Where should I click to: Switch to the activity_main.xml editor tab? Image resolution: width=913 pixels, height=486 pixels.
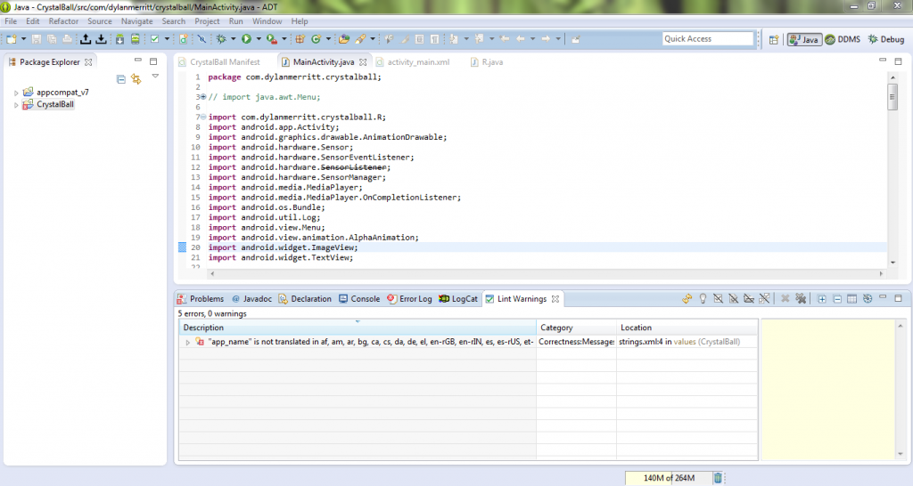[418, 62]
